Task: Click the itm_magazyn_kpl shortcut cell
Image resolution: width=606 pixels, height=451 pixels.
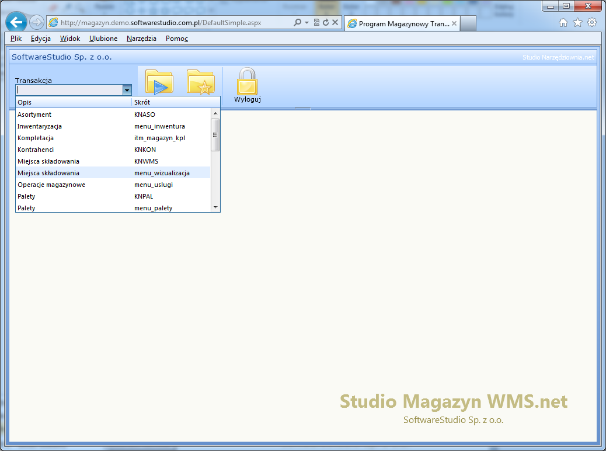Action: (x=159, y=138)
